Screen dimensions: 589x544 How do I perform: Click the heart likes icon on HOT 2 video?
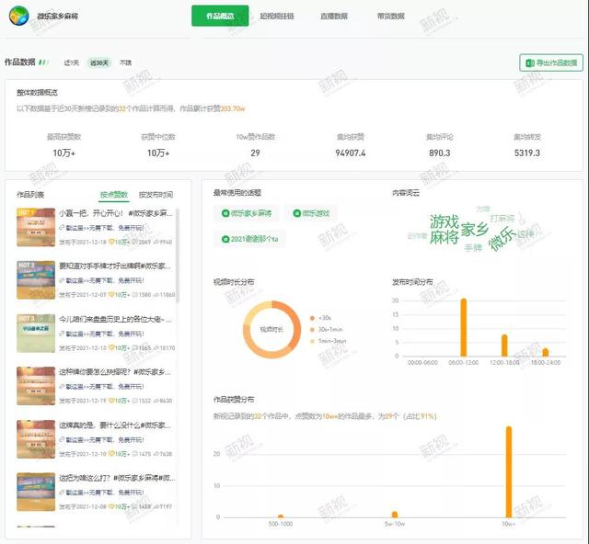coord(112,296)
